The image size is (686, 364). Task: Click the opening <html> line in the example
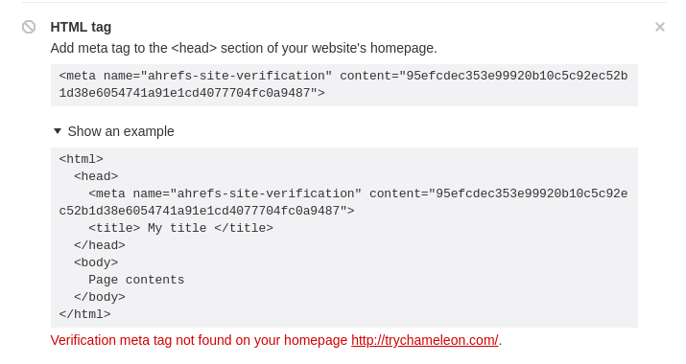point(81,159)
